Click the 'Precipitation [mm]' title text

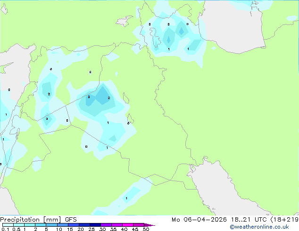[31, 220]
